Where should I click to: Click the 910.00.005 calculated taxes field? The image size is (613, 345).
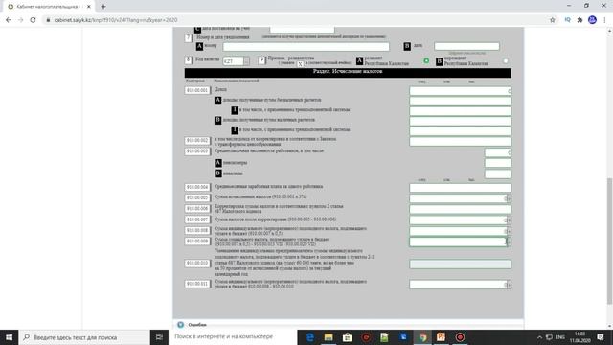click(458, 198)
